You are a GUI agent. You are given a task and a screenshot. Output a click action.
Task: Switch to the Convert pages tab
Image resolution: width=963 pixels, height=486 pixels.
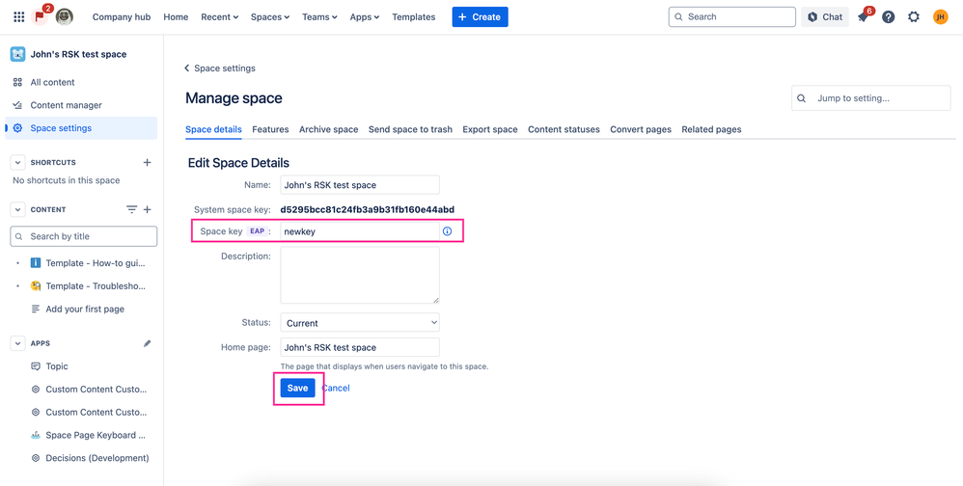point(641,129)
